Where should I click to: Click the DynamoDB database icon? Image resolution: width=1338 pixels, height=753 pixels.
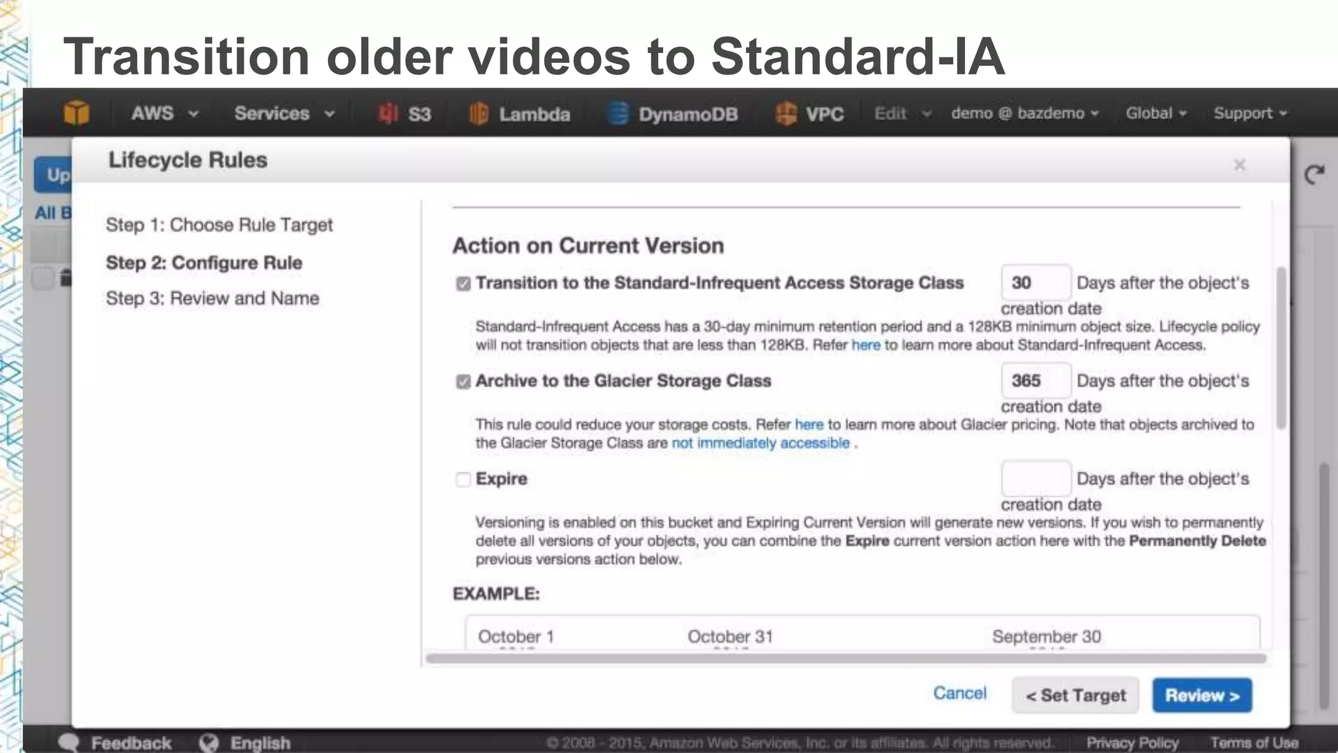click(x=618, y=114)
